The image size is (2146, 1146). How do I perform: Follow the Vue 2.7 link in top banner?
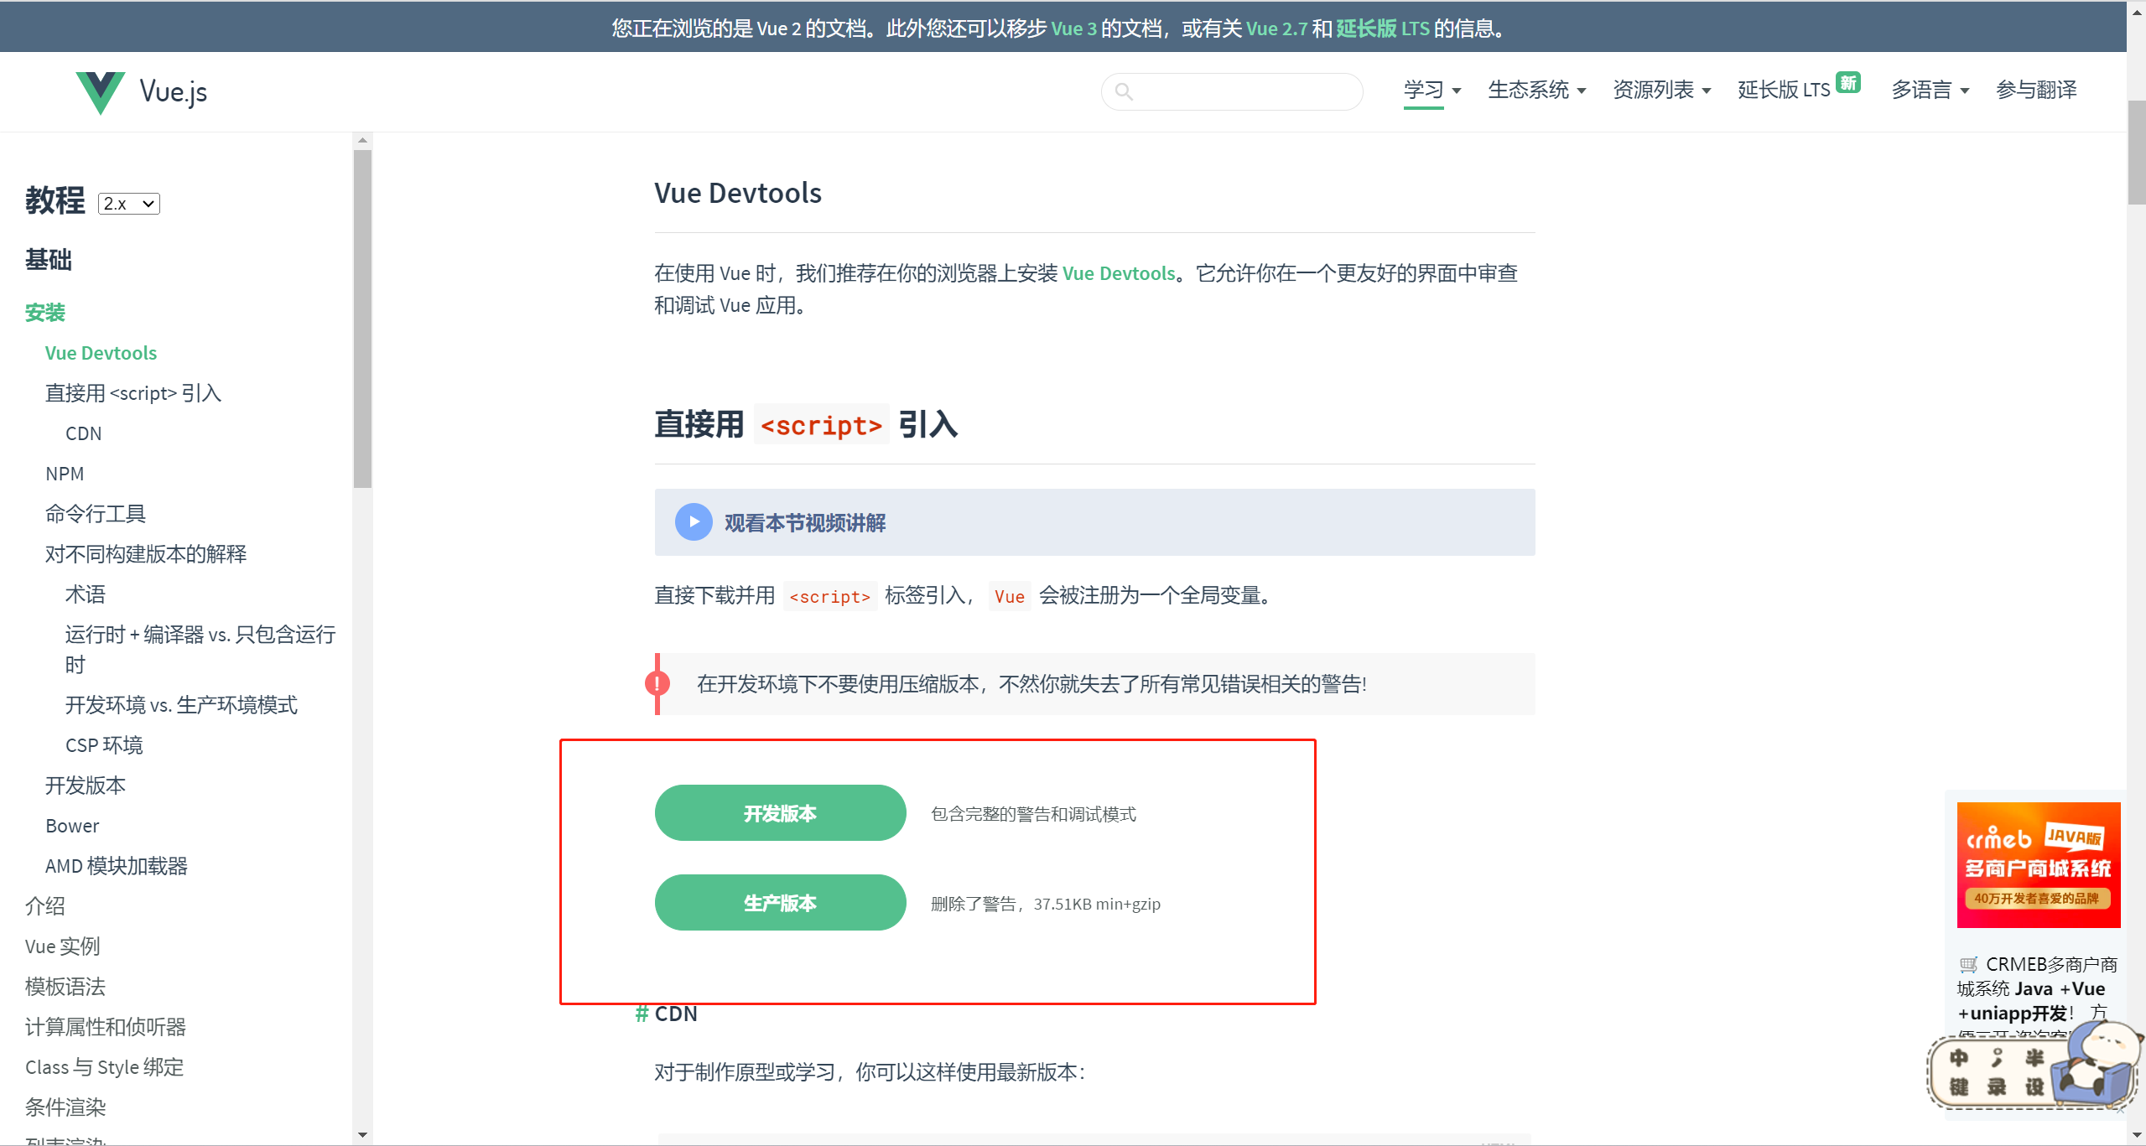coord(1276,29)
